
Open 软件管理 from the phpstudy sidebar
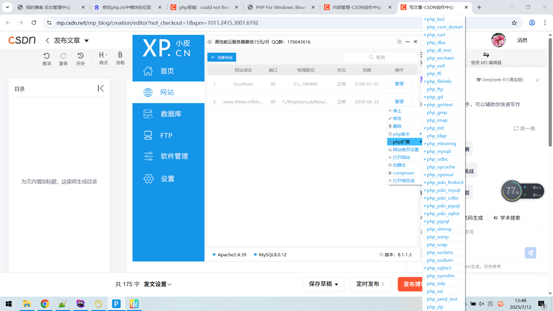(168, 156)
